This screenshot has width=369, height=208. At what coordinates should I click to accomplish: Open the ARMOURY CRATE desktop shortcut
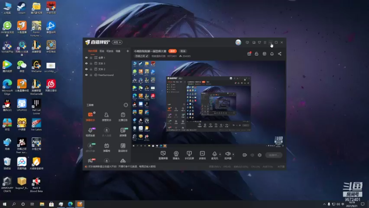tap(7, 184)
